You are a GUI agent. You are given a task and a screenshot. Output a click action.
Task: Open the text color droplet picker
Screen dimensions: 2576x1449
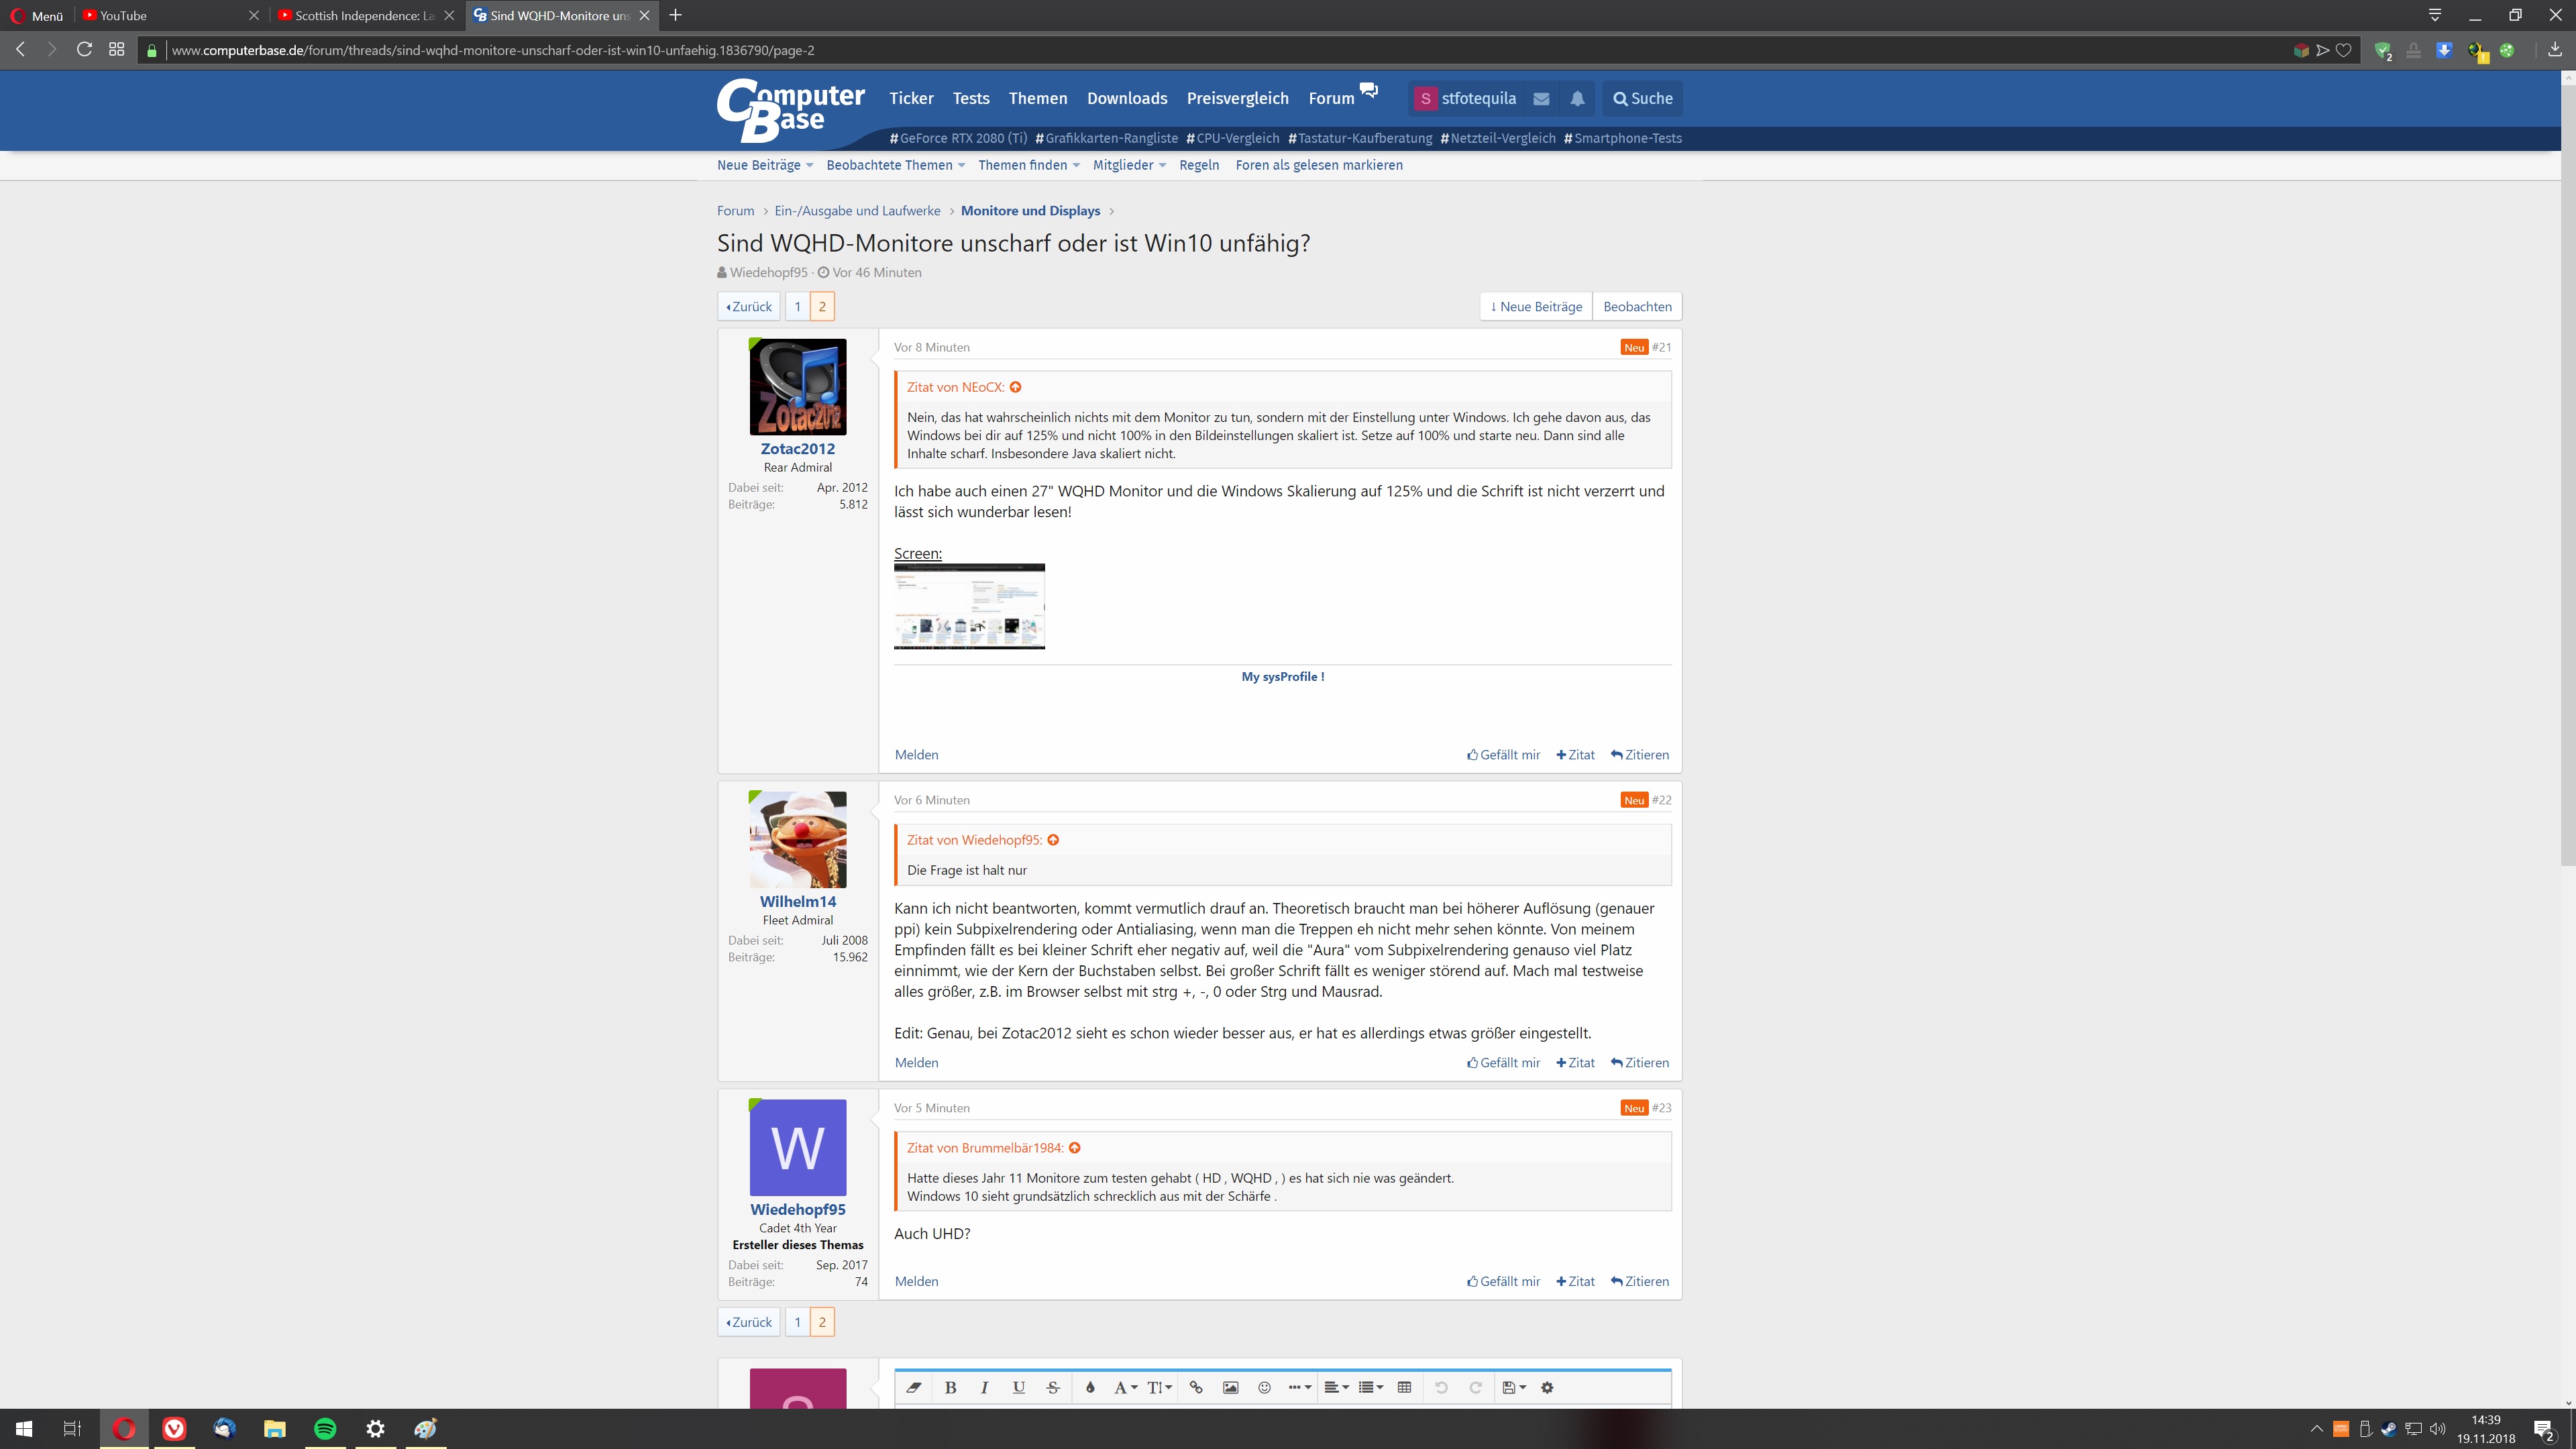coord(1090,1387)
